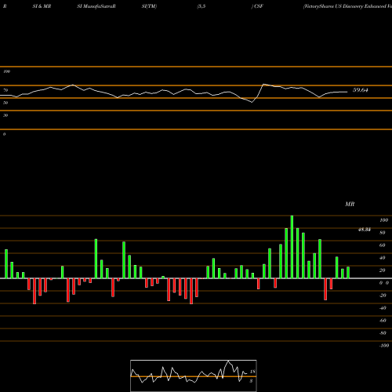Click the RSI current value 59.64

tap(361, 90)
